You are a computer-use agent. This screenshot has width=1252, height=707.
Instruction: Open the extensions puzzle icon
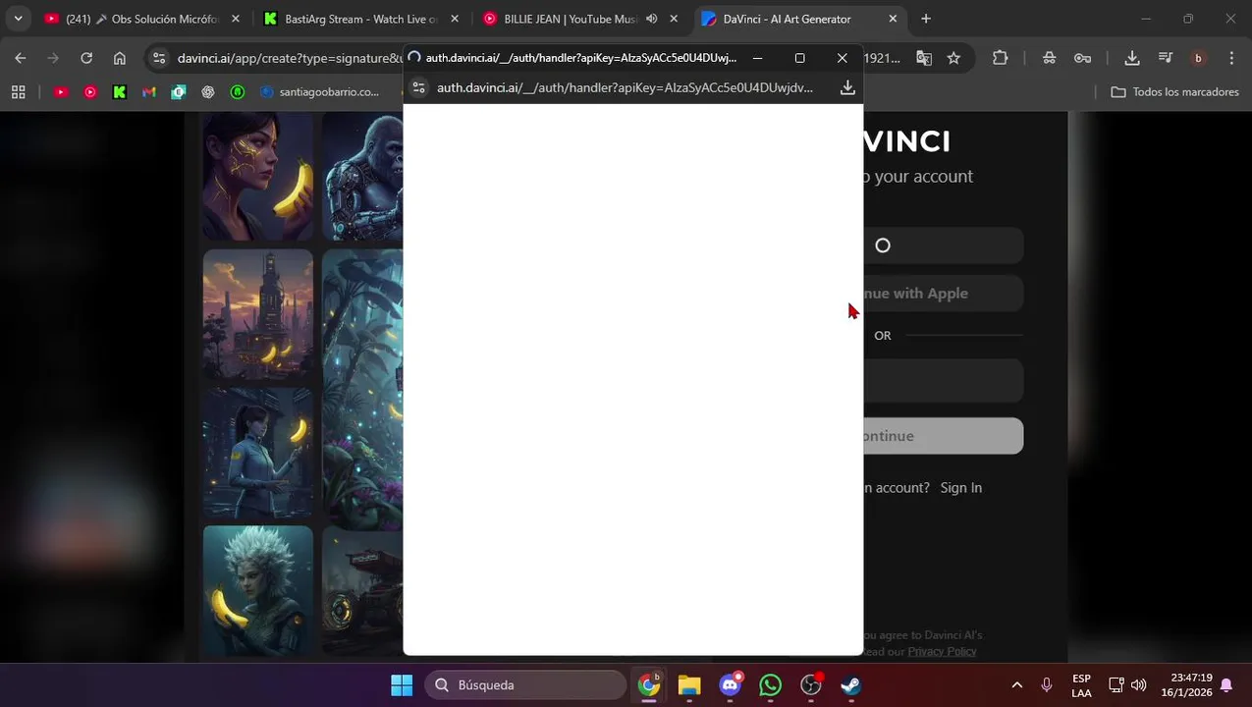point(1000,58)
